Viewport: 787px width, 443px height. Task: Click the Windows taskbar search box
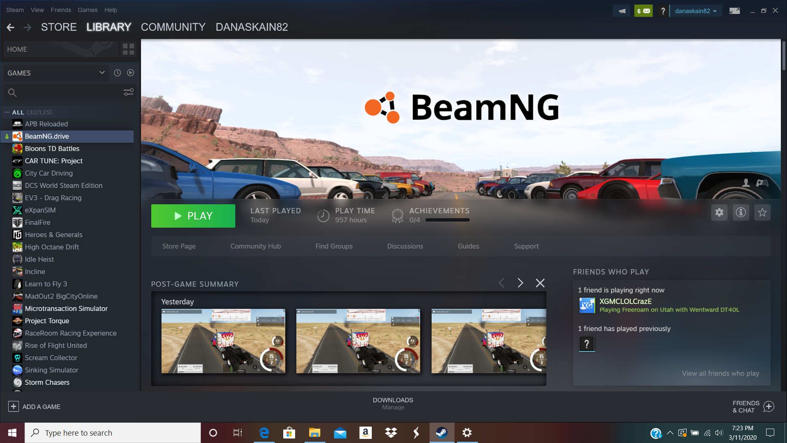(x=113, y=433)
